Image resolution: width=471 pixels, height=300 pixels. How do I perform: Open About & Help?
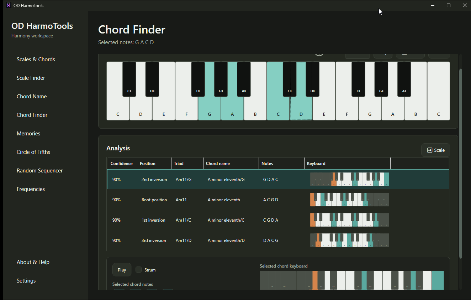(x=33, y=262)
